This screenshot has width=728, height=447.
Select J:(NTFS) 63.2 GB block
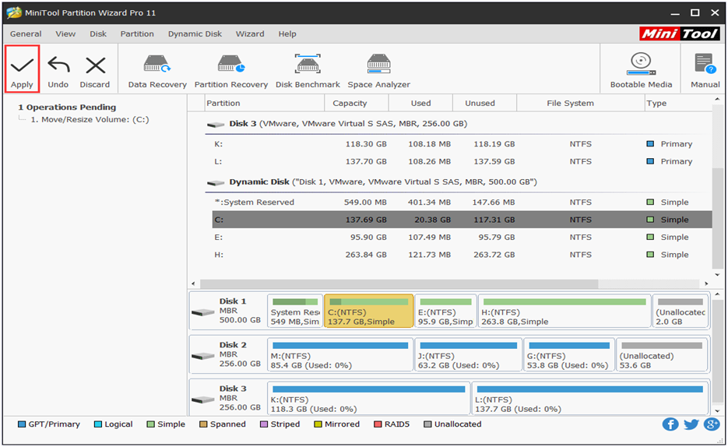[469, 354]
